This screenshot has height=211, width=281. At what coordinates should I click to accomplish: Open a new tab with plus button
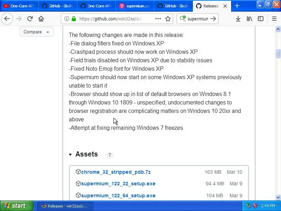237,6
